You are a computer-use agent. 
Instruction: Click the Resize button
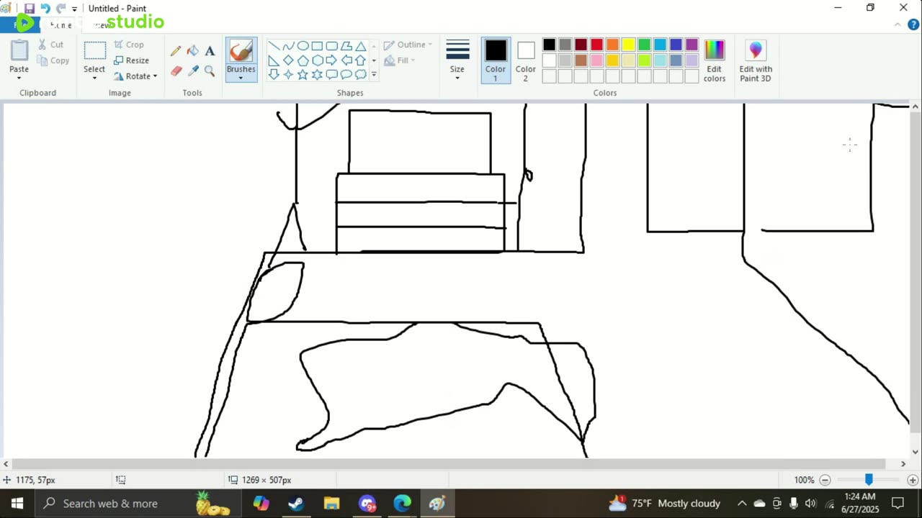click(131, 60)
